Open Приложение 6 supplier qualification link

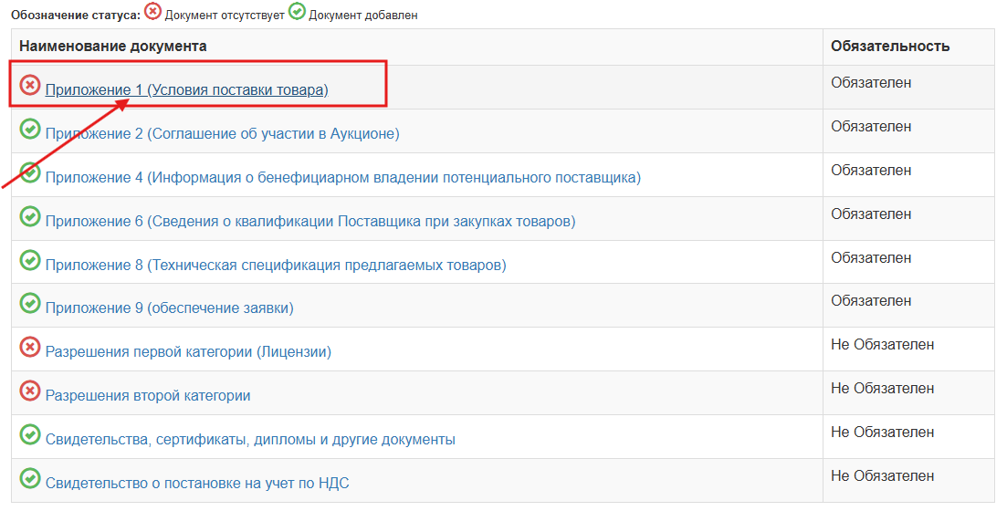pyautogui.click(x=310, y=222)
